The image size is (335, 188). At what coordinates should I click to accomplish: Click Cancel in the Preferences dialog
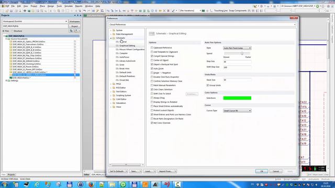click(276, 171)
